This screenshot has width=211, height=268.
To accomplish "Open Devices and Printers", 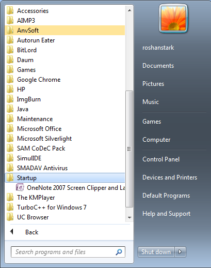I will (x=170, y=177).
